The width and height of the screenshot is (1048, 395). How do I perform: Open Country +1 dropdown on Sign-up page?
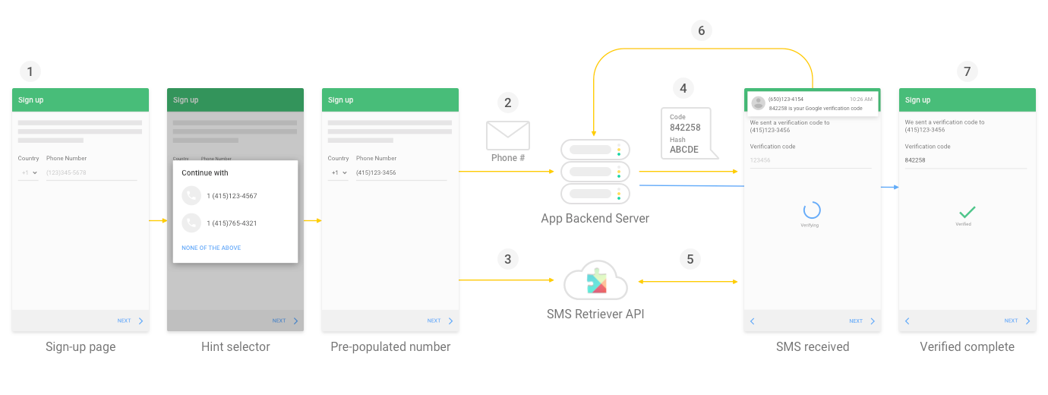tap(29, 173)
